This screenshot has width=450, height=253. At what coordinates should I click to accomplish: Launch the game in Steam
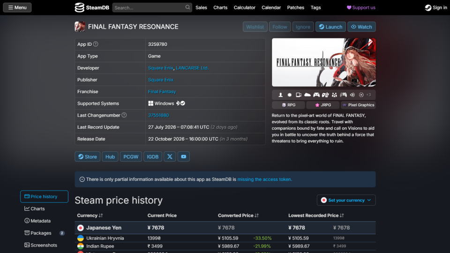pyautogui.click(x=330, y=27)
